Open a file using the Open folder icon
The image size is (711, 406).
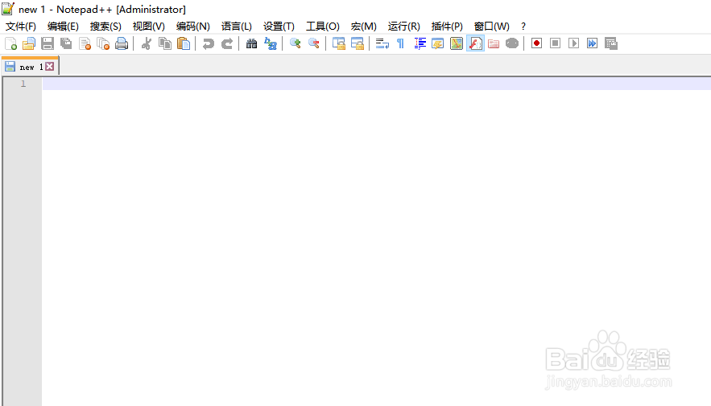click(29, 43)
